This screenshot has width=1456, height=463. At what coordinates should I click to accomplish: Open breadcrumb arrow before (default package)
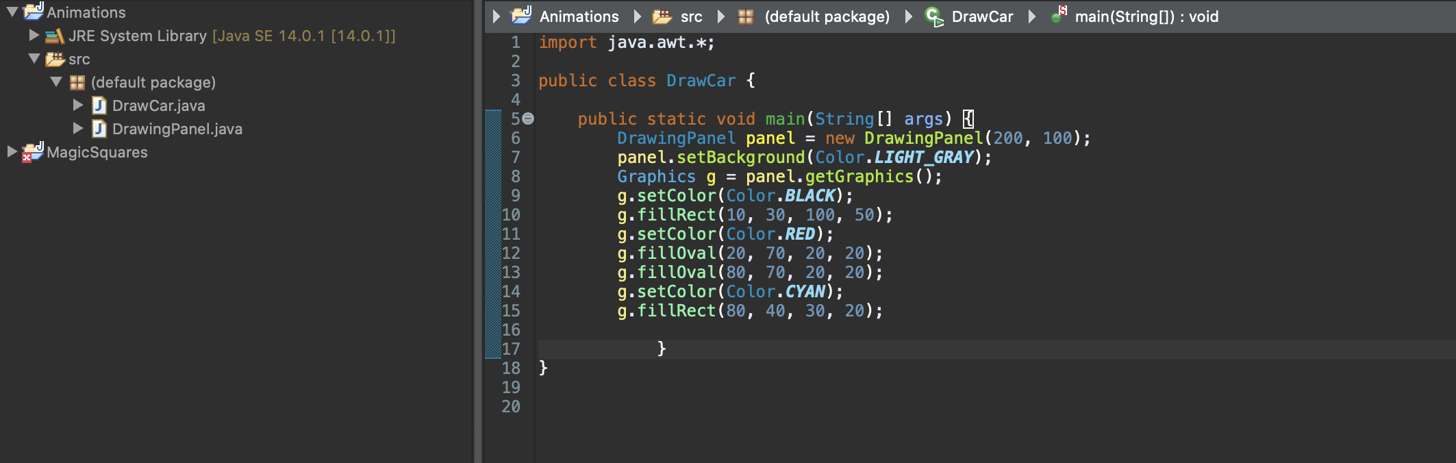tap(721, 16)
